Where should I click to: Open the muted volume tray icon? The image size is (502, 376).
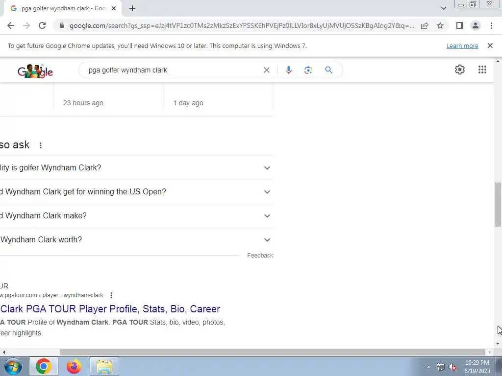(452, 367)
